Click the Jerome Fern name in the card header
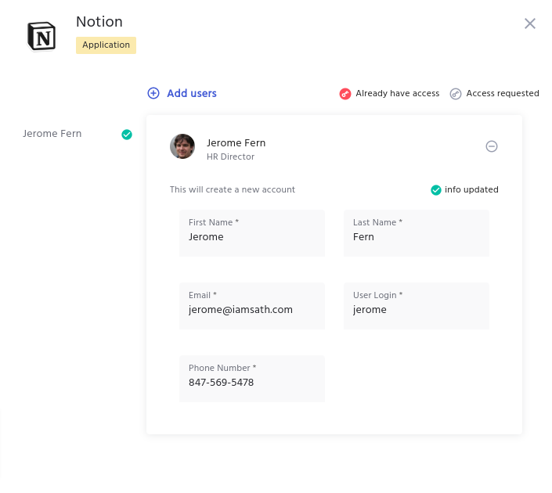552x493 pixels. pyautogui.click(x=236, y=142)
